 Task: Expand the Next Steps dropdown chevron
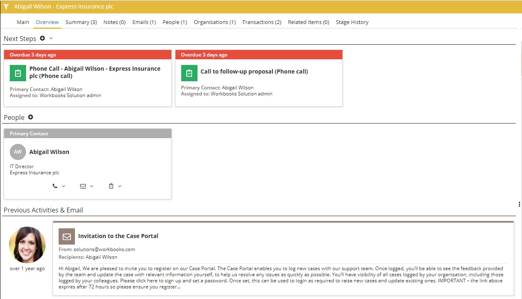click(x=51, y=39)
